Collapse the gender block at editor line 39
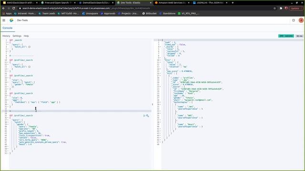The height and width of the screenshot is (171, 305). tap(8, 124)
